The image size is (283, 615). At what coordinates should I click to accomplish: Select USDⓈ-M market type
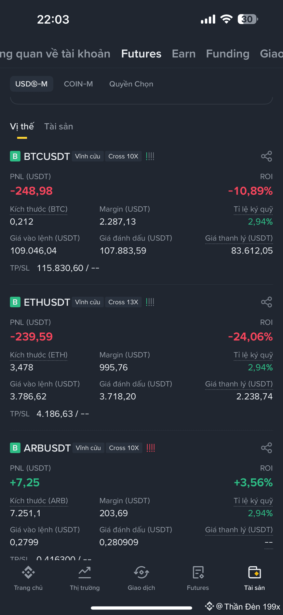pos(31,84)
